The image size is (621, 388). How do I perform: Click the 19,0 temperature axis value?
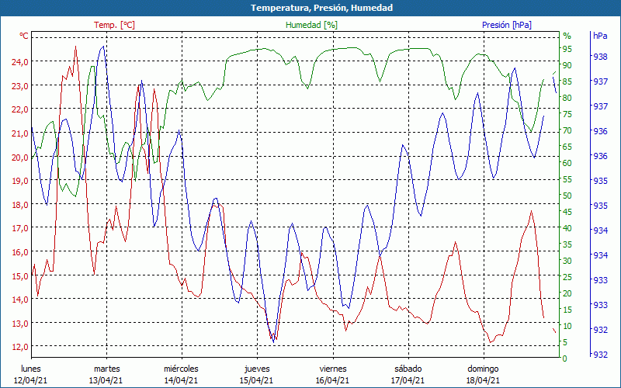[x=21, y=181]
